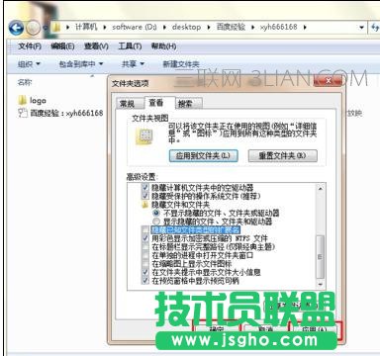The image size is (380, 356).
Task: Expand breadcrumb arrow after desktop
Action: pyautogui.click(x=209, y=27)
